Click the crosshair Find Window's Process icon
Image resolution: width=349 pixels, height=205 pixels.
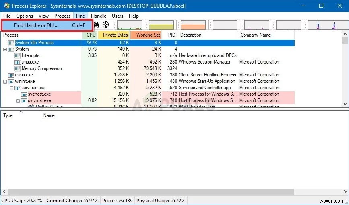pyautogui.click(x=106, y=25)
